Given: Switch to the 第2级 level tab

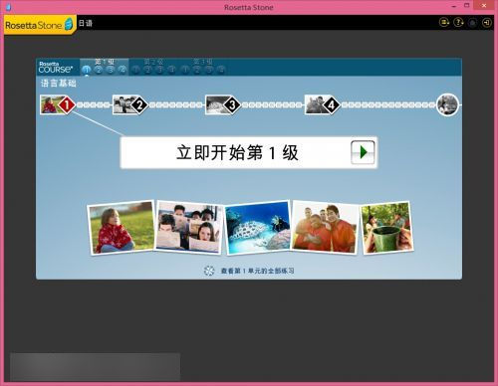Looking at the screenshot, I should click(153, 62).
